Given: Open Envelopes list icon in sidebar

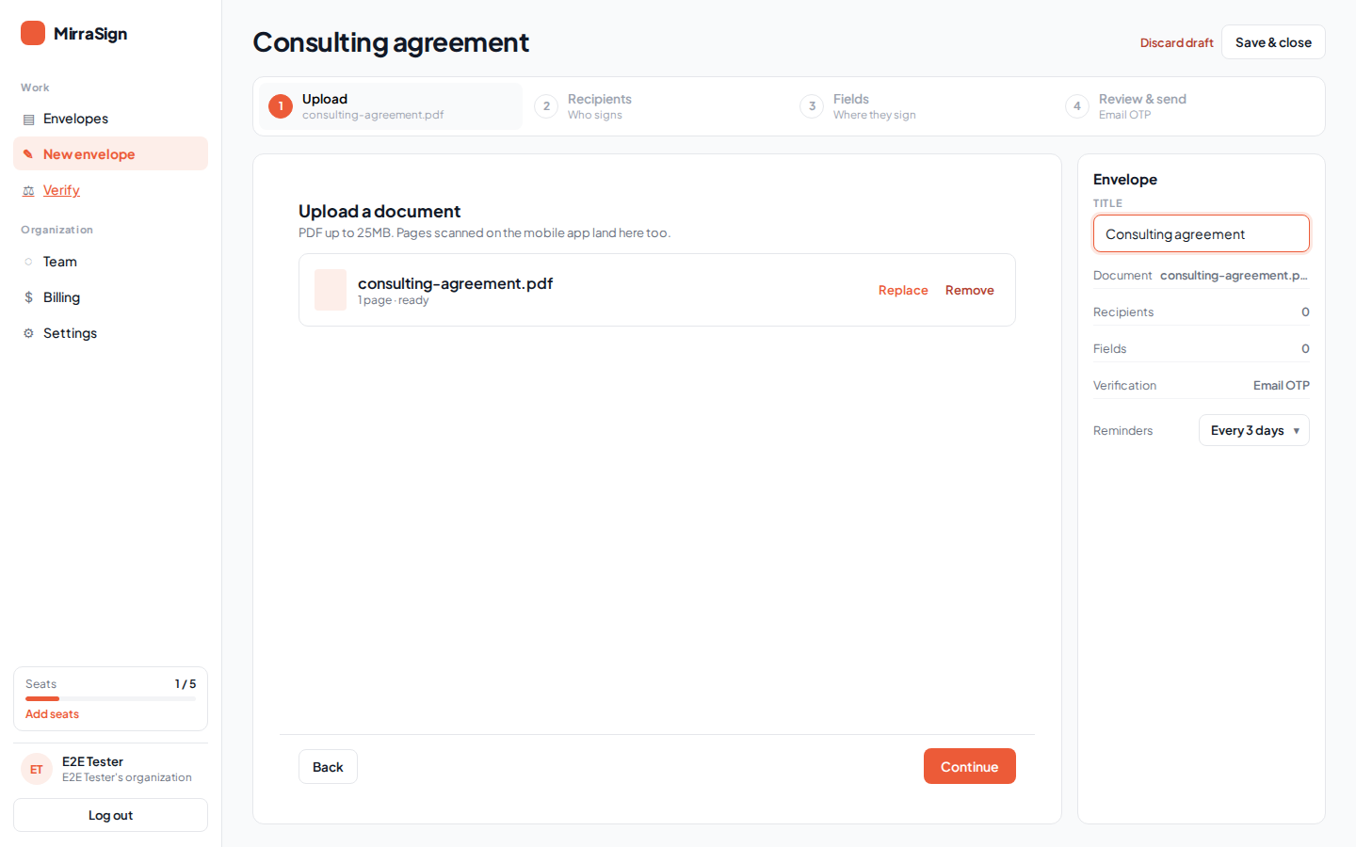Looking at the screenshot, I should [28, 120].
